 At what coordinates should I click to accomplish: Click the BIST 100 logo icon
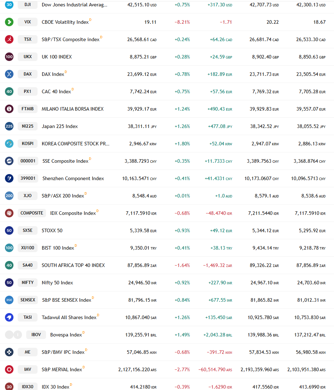coord(9,248)
